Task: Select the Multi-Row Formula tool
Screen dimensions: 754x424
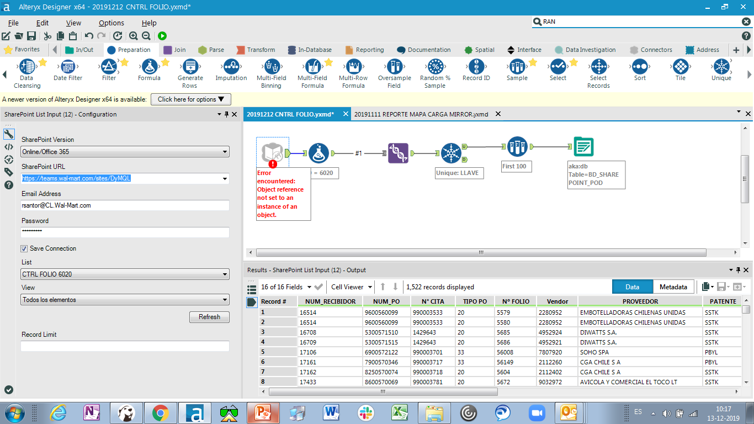Action: tap(353, 67)
